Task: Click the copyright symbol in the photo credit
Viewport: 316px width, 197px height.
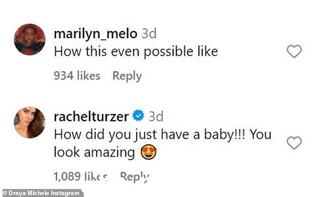Action: point(4,193)
